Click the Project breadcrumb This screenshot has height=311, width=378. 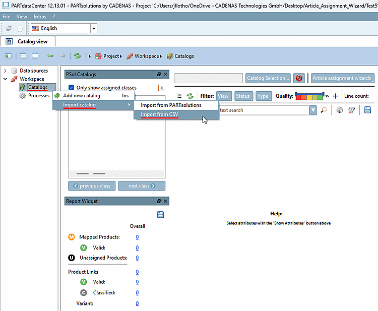[x=111, y=56]
